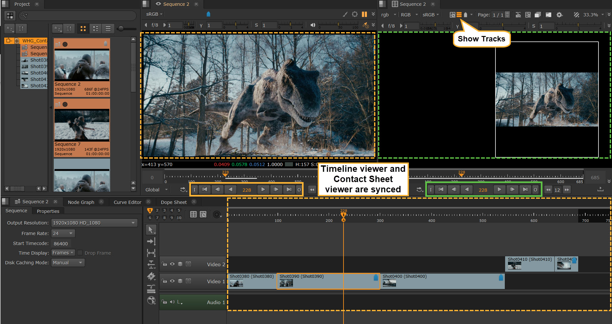Click the project panel layout grid icon
This screenshot has width=612, height=324.
click(10, 15)
